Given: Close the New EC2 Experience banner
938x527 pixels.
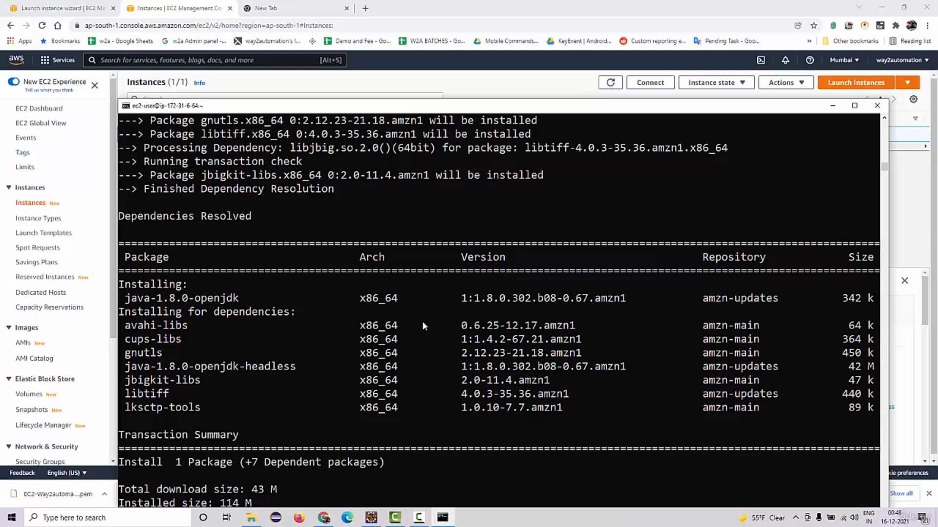Looking at the screenshot, I should pyautogui.click(x=95, y=85).
